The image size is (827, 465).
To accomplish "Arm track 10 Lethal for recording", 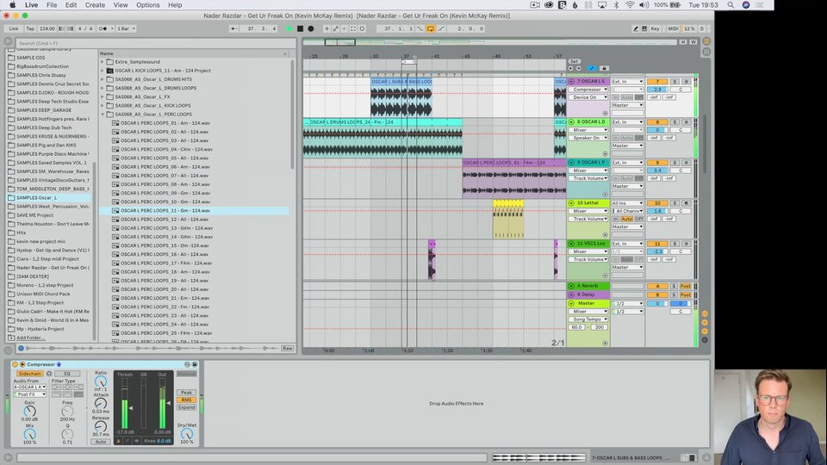I will [687, 203].
